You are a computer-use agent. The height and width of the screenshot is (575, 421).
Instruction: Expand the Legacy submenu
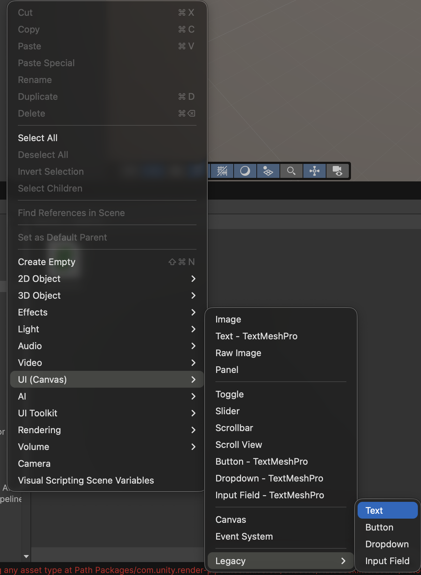tap(281, 561)
